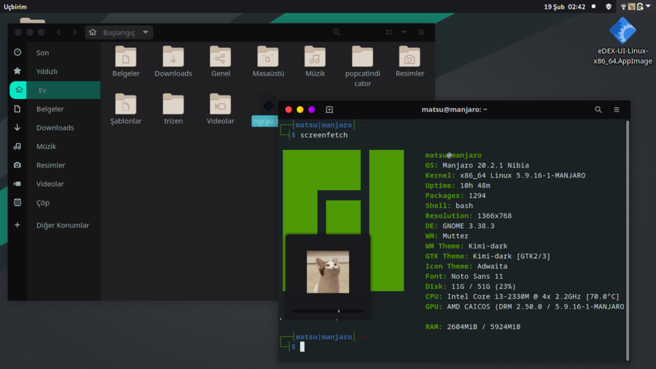Click the cat image thumbnail
The height and width of the screenshot is (369, 656).
click(327, 271)
